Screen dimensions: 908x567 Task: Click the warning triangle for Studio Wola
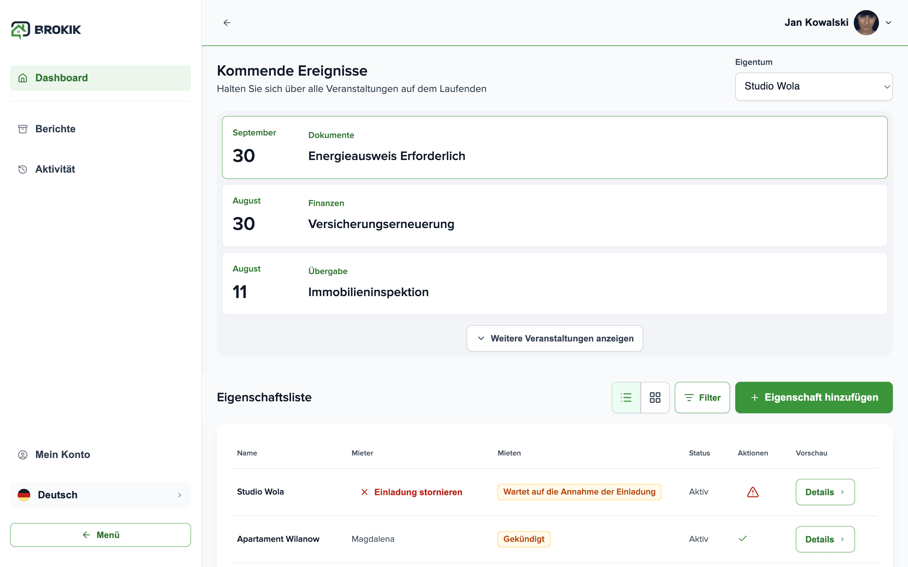753,492
